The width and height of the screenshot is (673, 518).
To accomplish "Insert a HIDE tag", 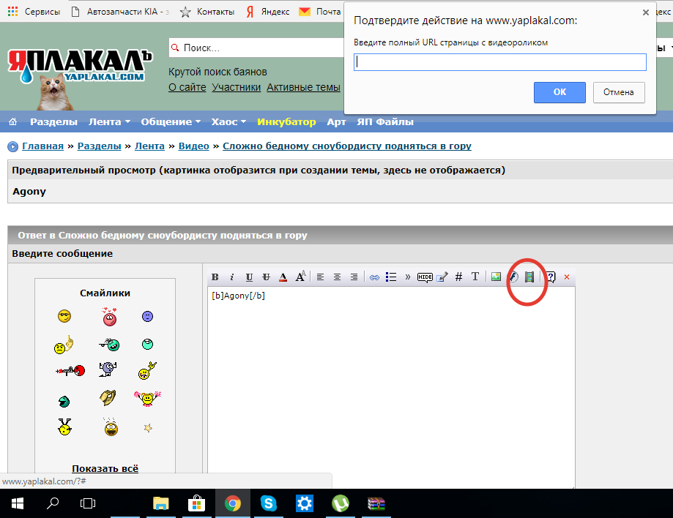I will (425, 277).
